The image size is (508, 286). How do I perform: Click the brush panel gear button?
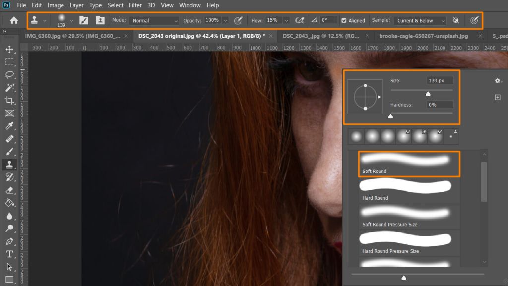coord(497,81)
